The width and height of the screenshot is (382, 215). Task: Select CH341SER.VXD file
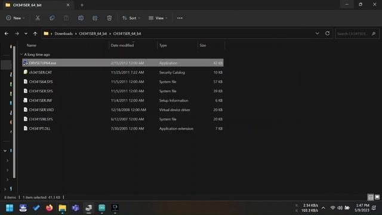[x=123, y=110]
